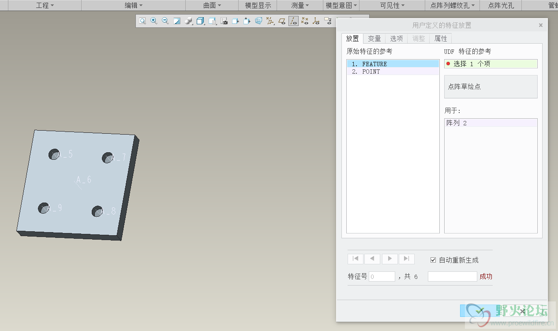Viewport: 558px width, 331px height.
Task: Toggle datum axis display
Action: (293, 21)
